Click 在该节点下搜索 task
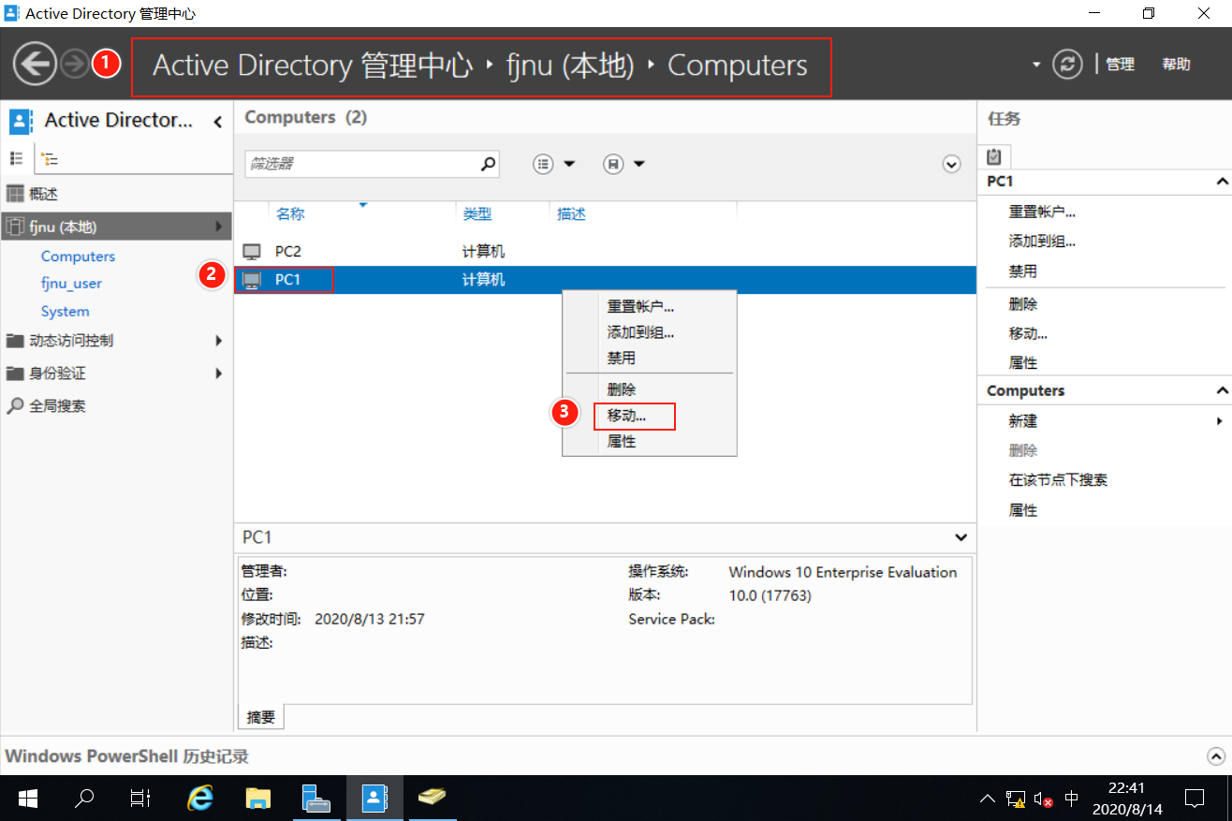The height and width of the screenshot is (821, 1232). [x=1059, y=480]
